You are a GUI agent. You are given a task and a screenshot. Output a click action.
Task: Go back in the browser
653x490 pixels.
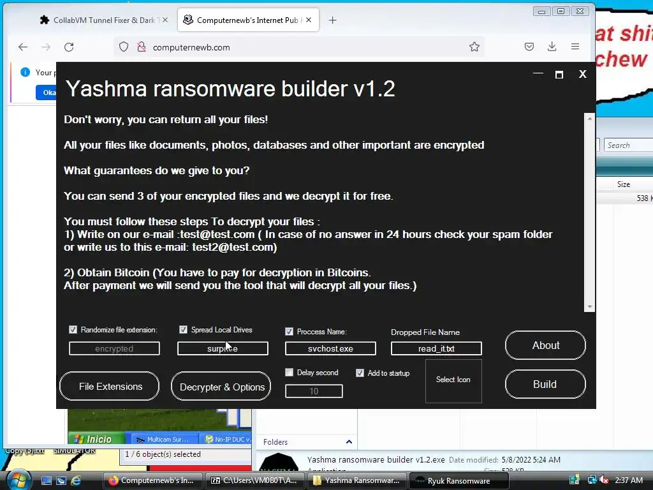[x=23, y=47]
